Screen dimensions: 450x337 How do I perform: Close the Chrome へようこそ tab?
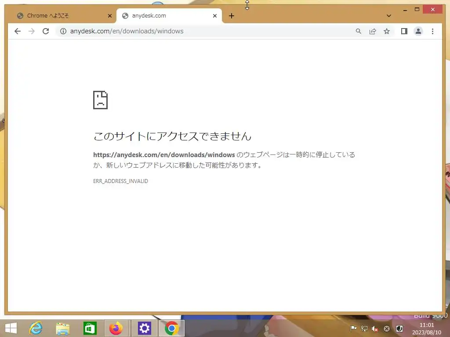click(109, 16)
